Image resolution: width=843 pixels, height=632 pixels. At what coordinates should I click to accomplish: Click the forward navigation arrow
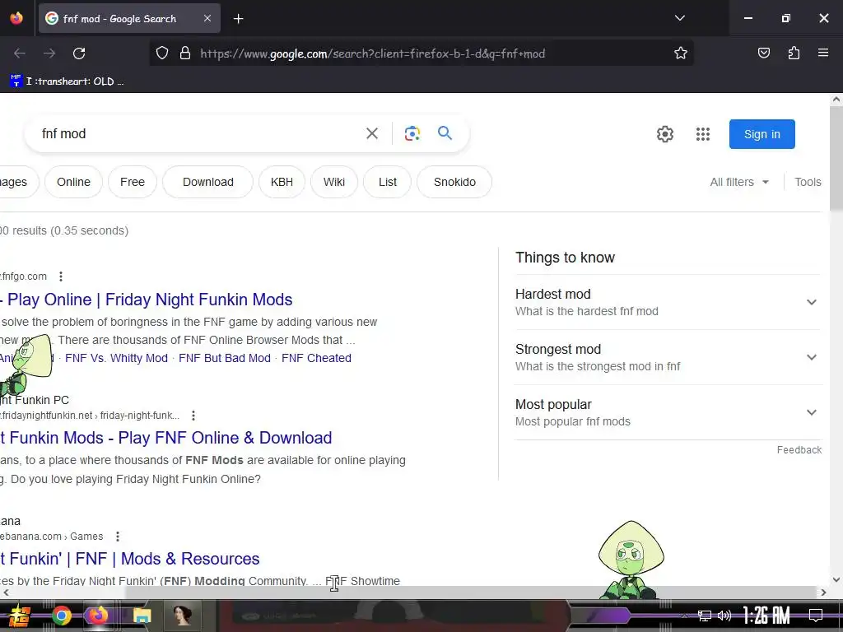click(49, 53)
